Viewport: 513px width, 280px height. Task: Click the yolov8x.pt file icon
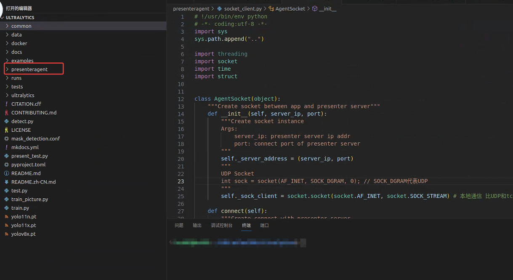tap(6, 234)
